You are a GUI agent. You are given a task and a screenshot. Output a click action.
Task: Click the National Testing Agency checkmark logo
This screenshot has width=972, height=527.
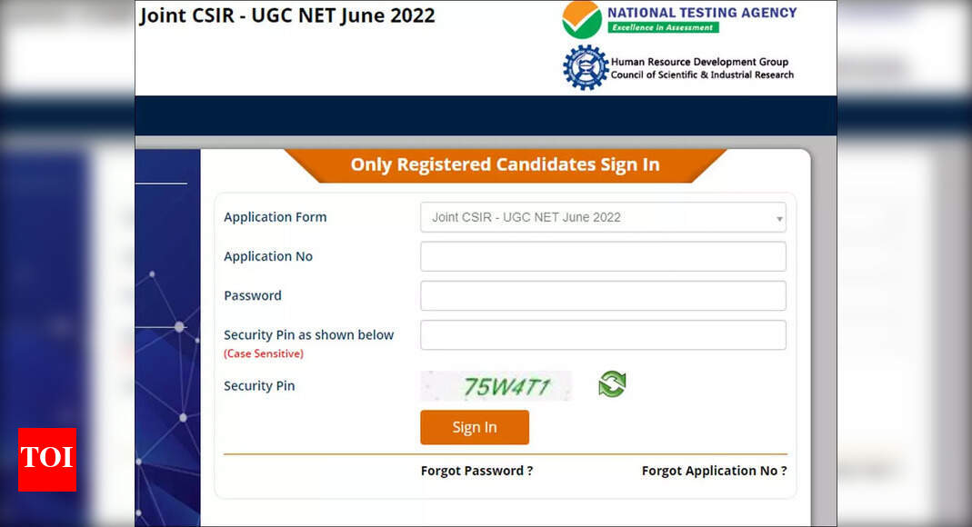pos(582,20)
